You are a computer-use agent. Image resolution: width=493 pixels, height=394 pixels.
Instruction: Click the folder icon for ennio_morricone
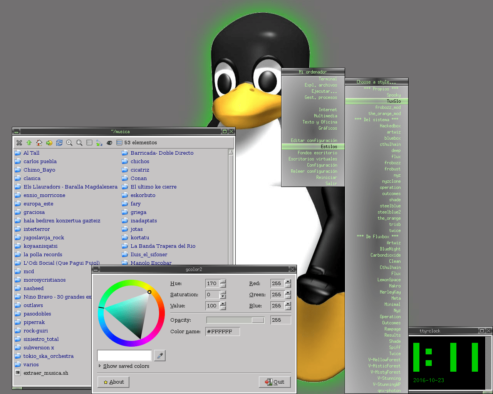tap(18, 195)
